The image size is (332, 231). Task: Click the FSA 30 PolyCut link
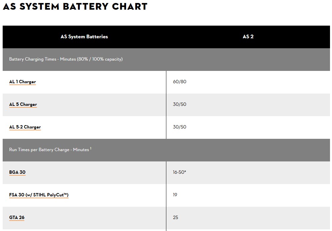pyautogui.click(x=39, y=195)
